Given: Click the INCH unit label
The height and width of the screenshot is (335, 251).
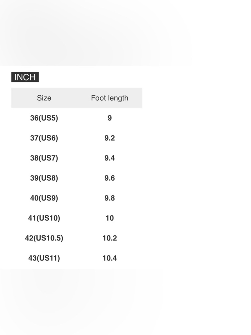Looking at the screenshot, I should click(25, 77).
